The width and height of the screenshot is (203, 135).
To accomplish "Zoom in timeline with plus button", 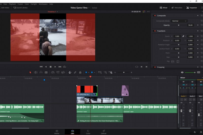I will [131, 72].
